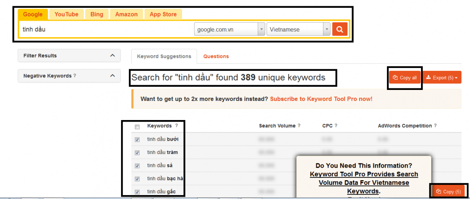Sort by AdWords Competition column header

point(405,126)
